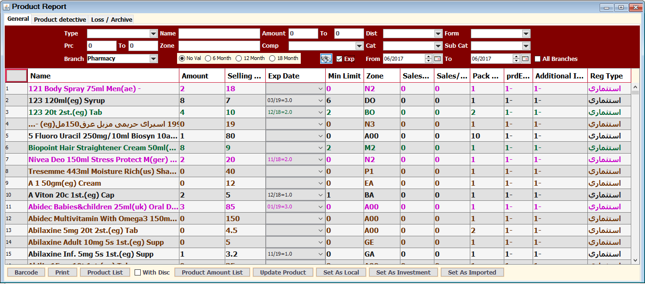Click the Update Product button
Viewport: 645px width, 284px height.
click(x=283, y=272)
